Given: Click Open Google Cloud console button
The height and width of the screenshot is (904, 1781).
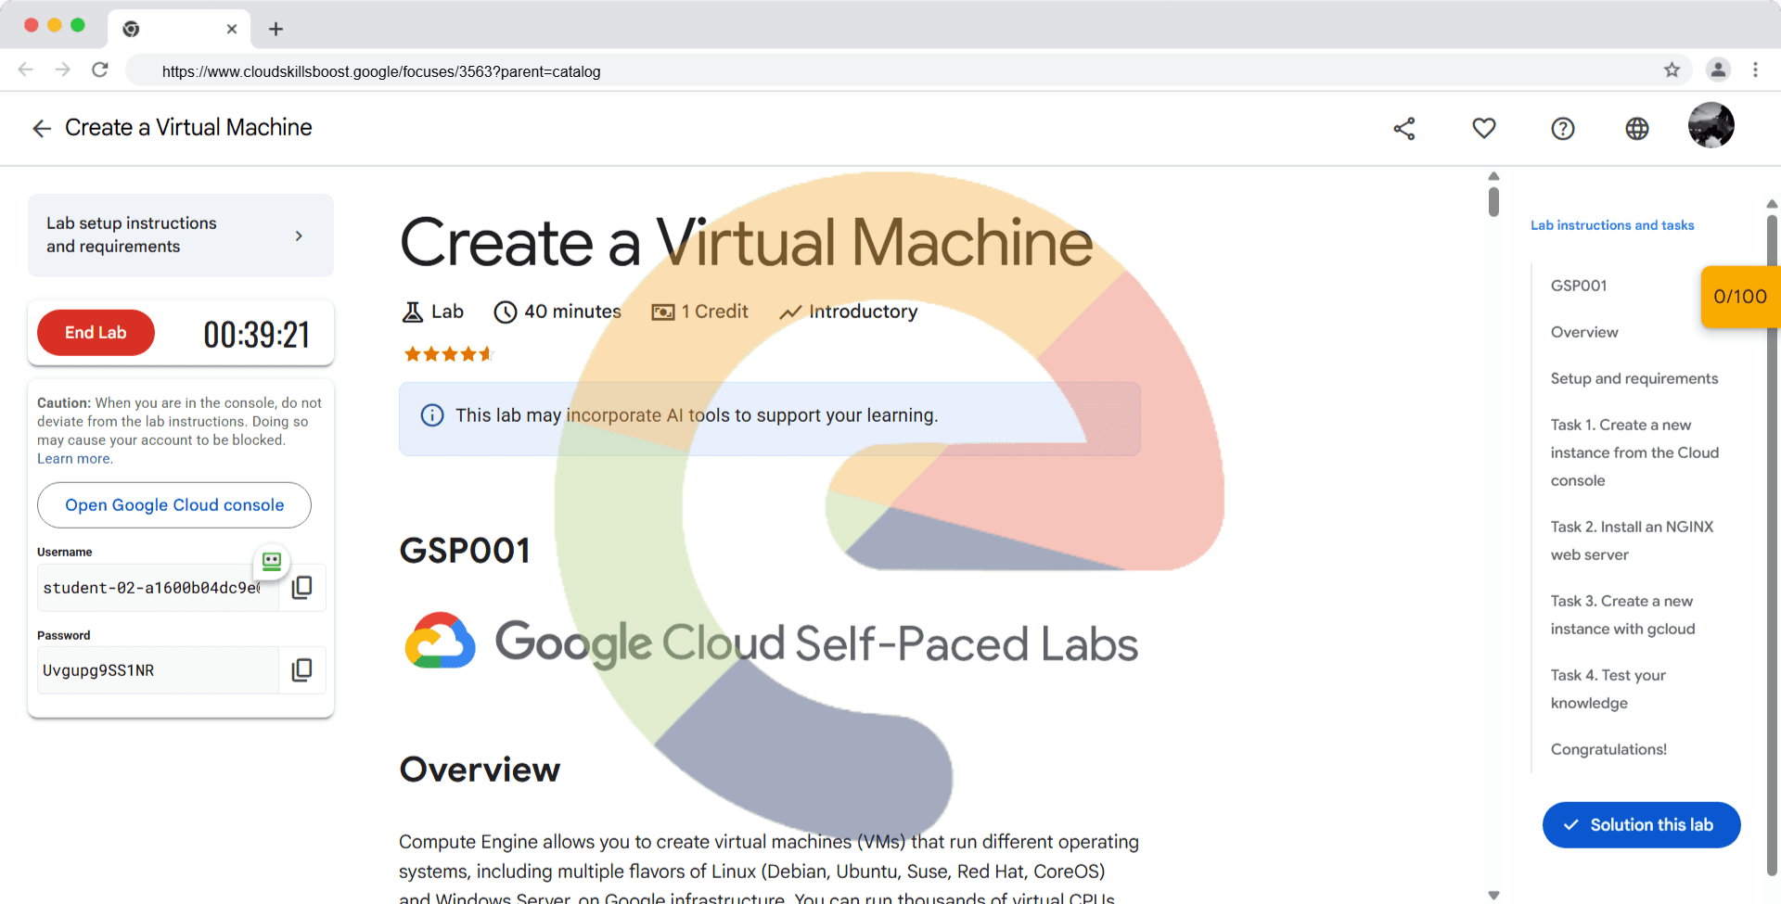Looking at the screenshot, I should pos(174,505).
